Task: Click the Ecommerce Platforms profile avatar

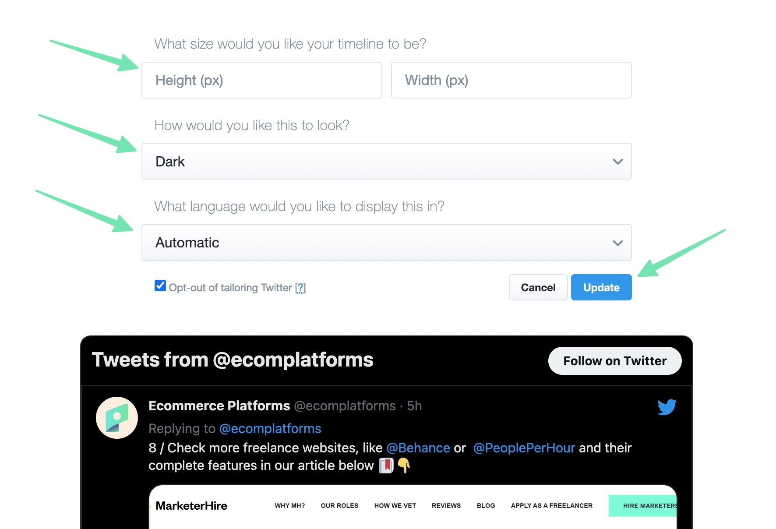Action: [x=117, y=418]
